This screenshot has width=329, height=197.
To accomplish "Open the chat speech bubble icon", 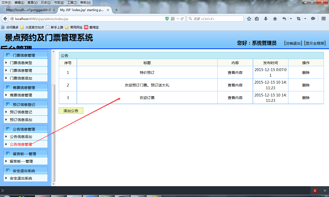I will pyautogui.click(x=313, y=19).
